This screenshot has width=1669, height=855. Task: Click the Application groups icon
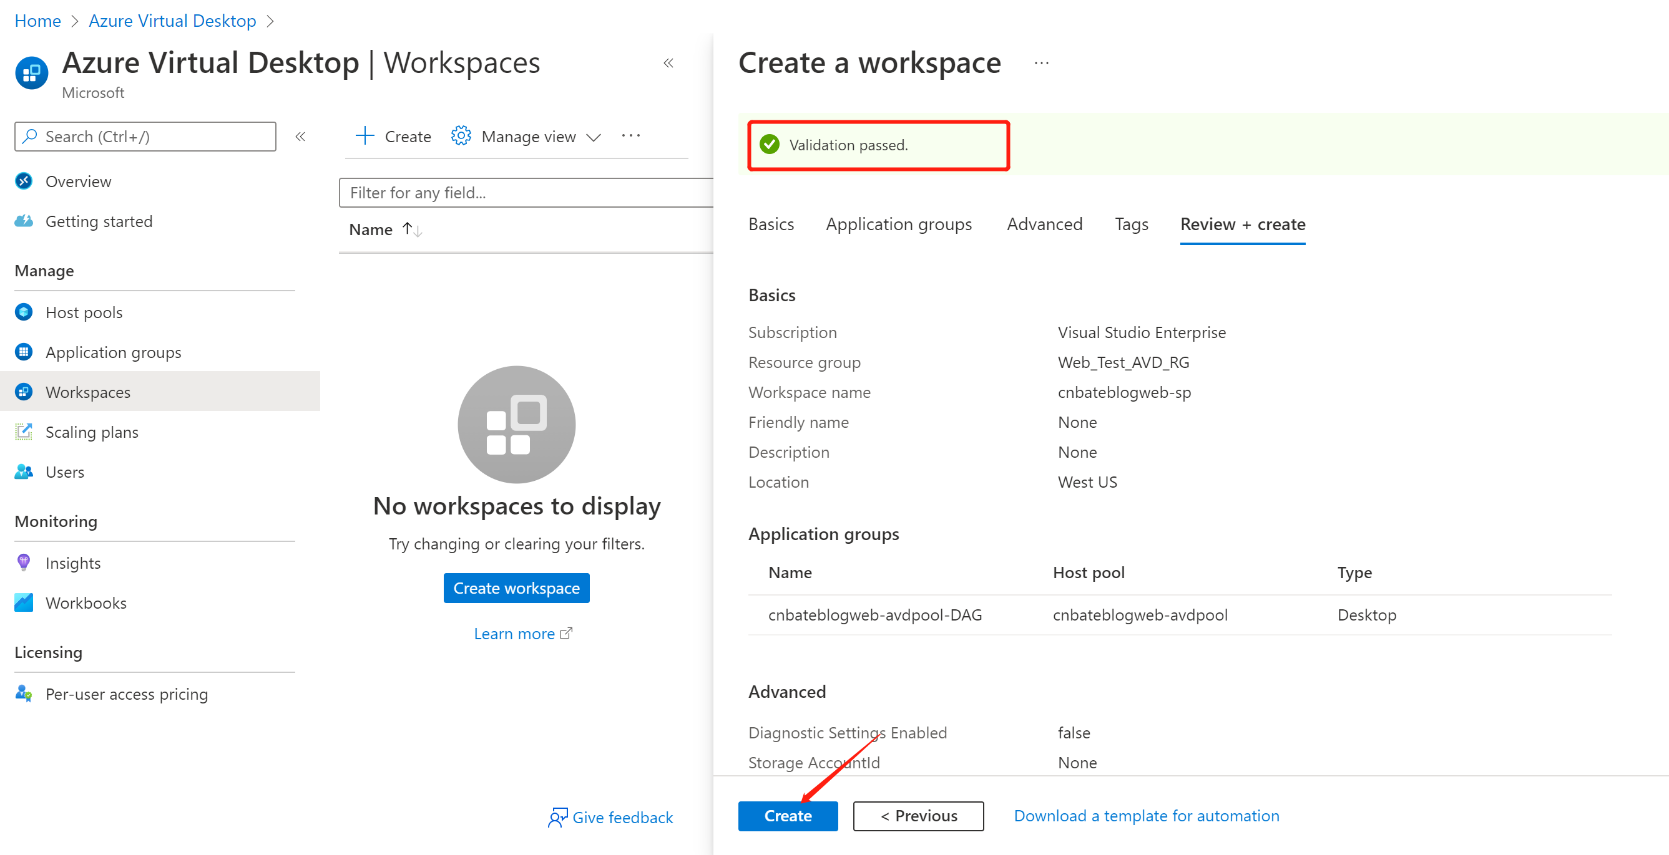pos(24,352)
